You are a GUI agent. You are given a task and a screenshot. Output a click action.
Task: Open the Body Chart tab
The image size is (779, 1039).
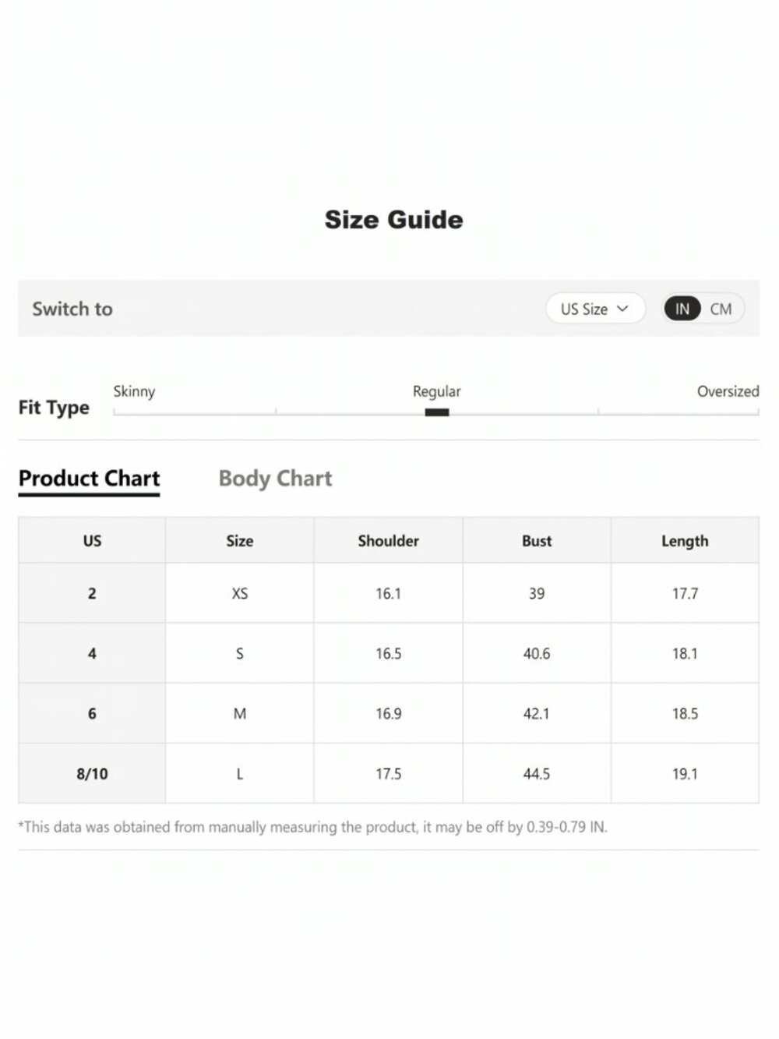click(275, 479)
